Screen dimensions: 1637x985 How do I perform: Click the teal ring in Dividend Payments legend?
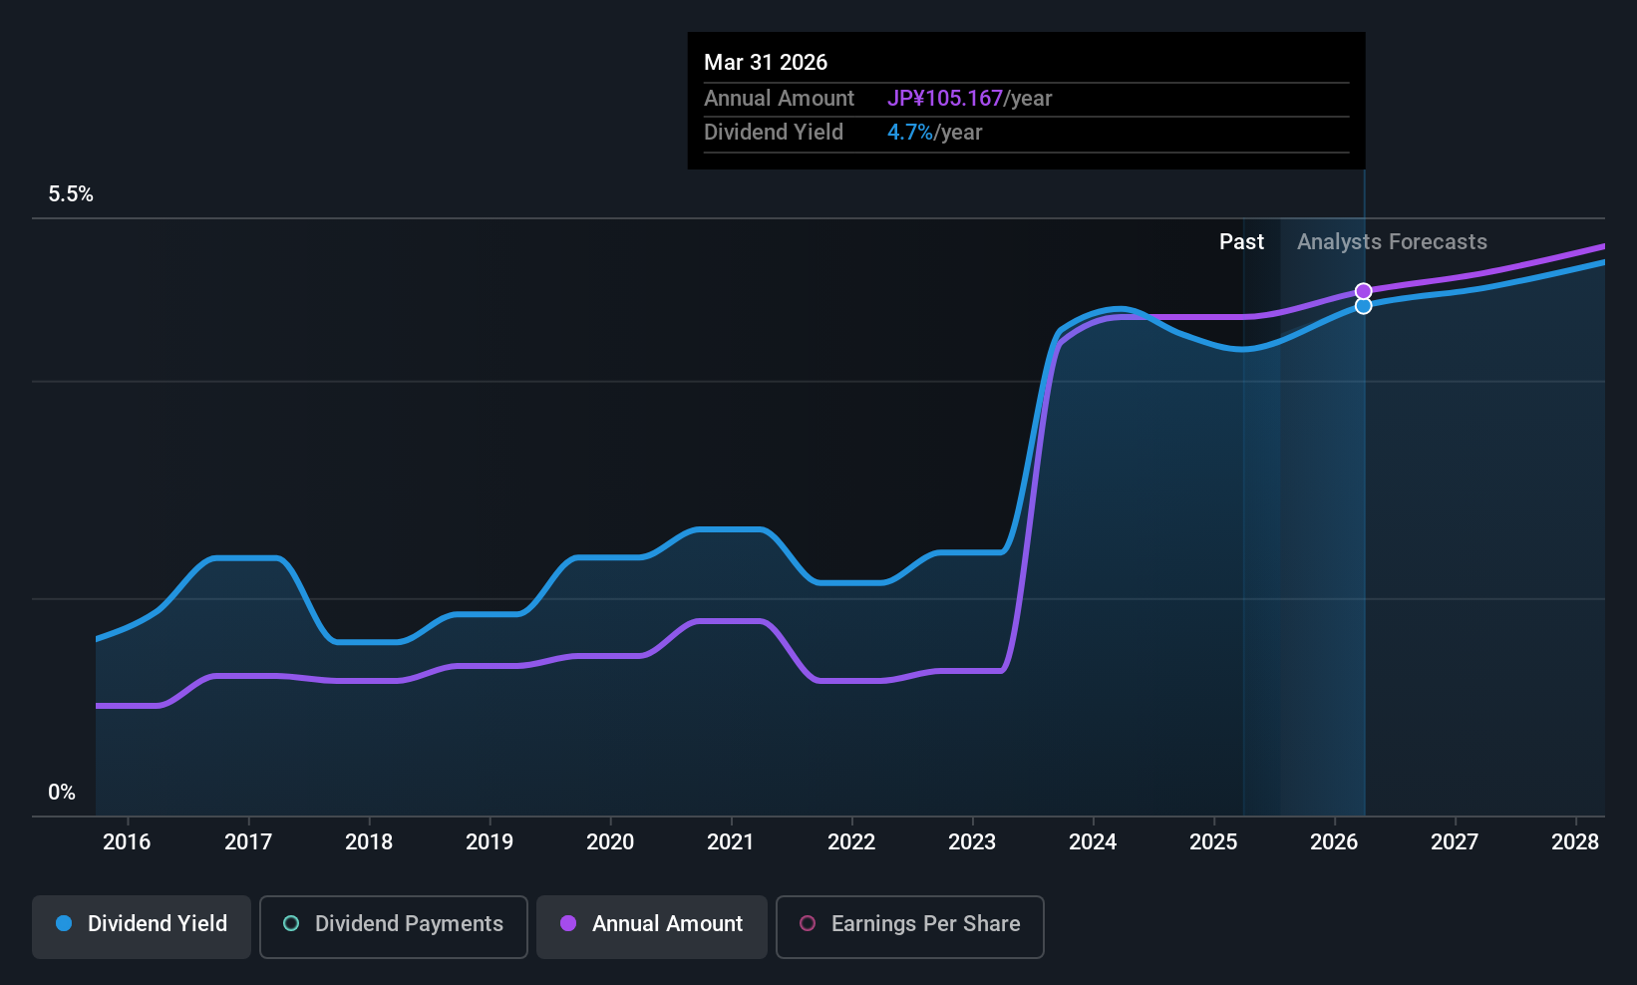[291, 923]
